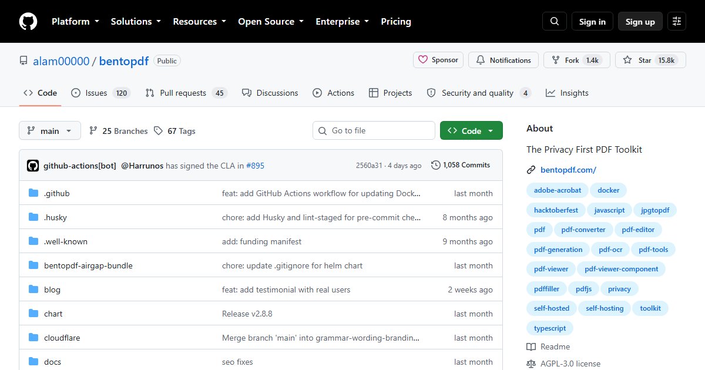Click the link icon beside bentopdf.com
This screenshot has height=370, width=705.
(x=531, y=170)
